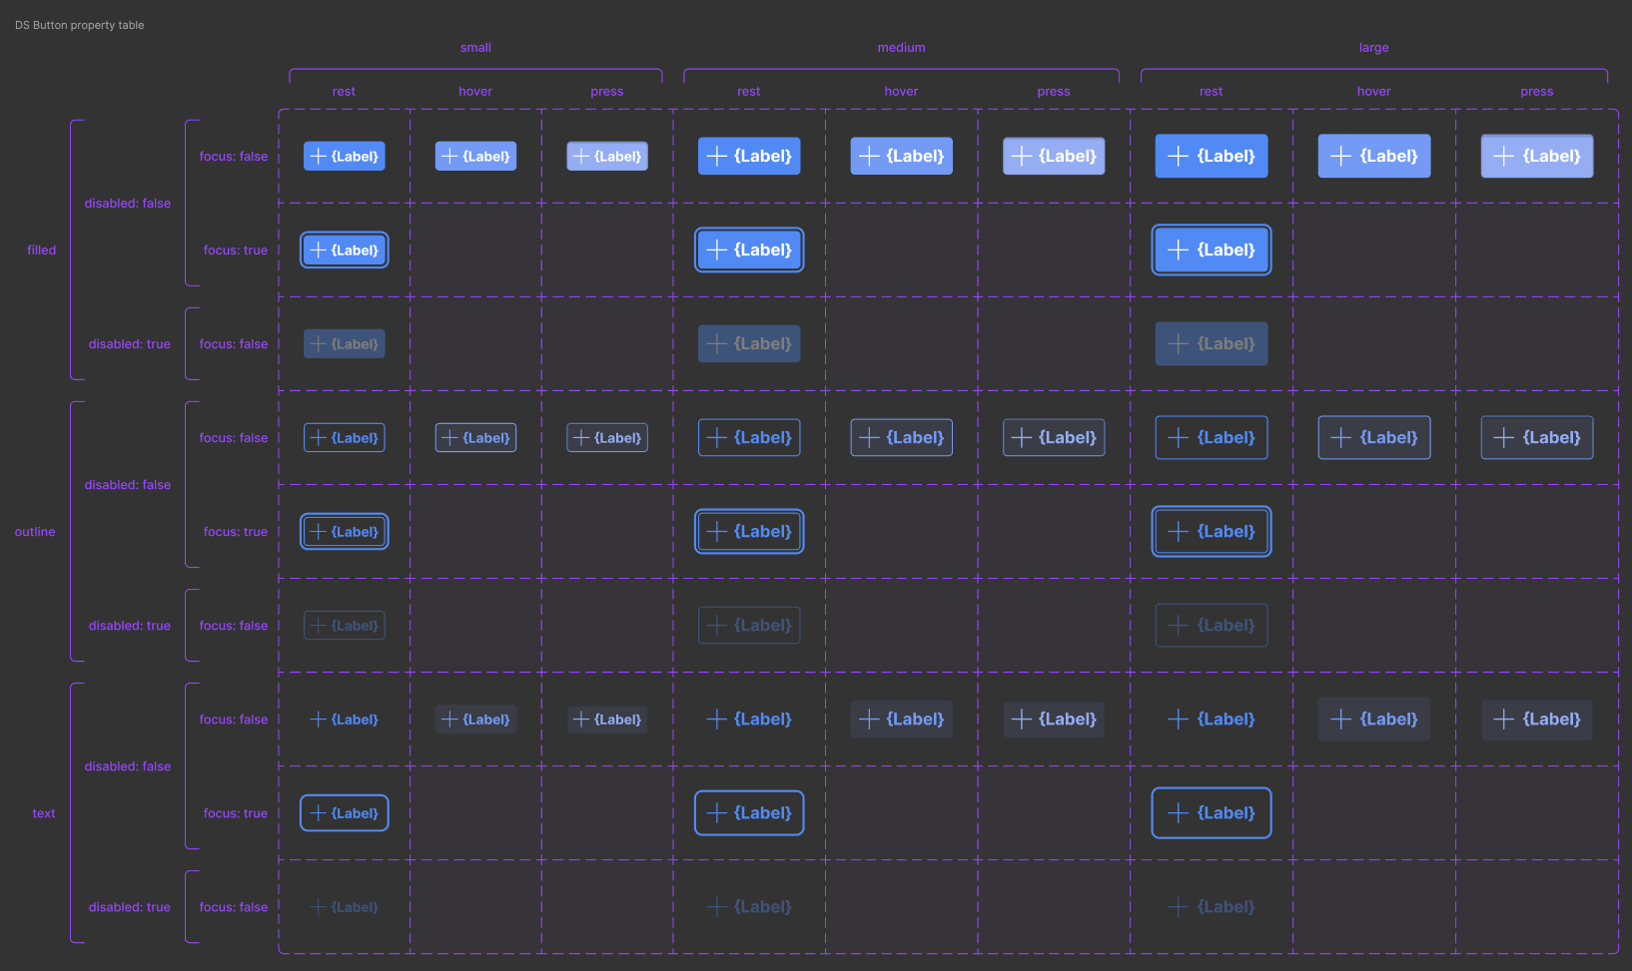The height and width of the screenshot is (971, 1632).
Task: Click the filled medium rest unfocused button
Action: [749, 157]
